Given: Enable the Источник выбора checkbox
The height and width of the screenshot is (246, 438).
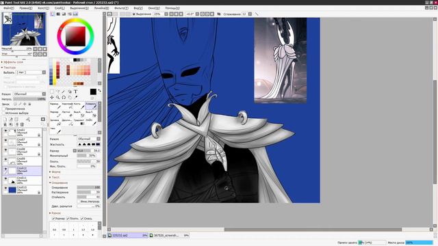Looking at the screenshot, I should click(x=3, y=113).
